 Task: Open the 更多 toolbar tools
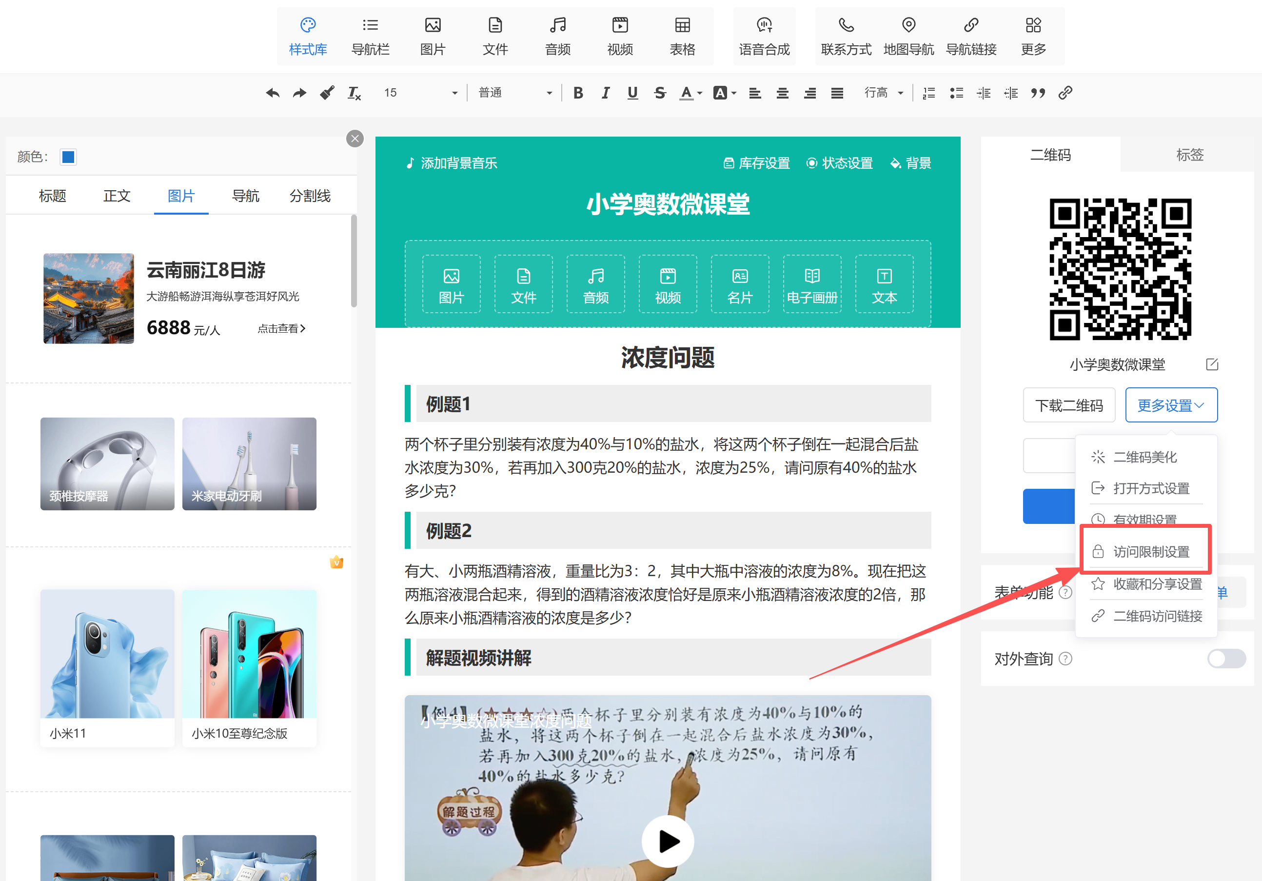(x=1033, y=36)
